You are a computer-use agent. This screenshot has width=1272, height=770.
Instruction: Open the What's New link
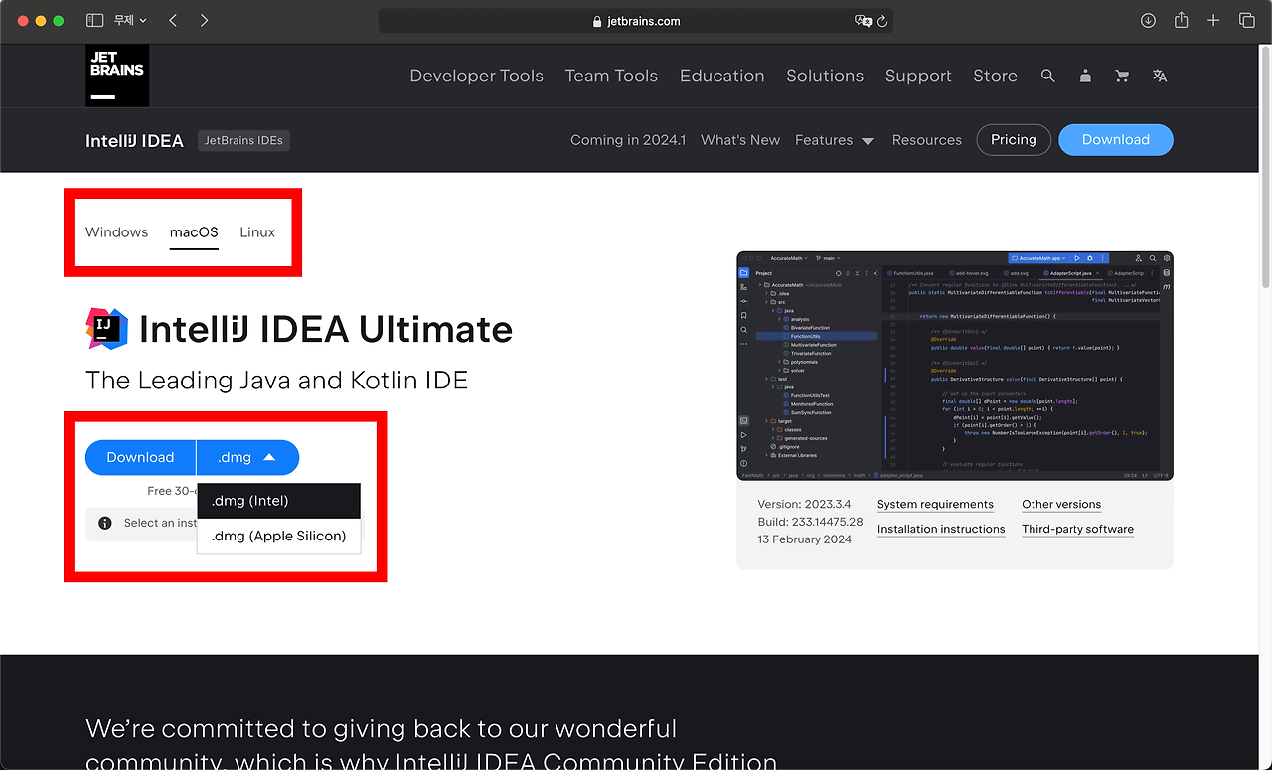[740, 140]
